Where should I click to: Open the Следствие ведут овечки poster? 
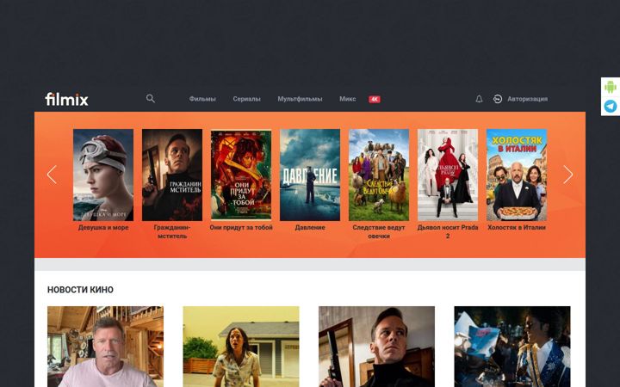click(x=379, y=175)
